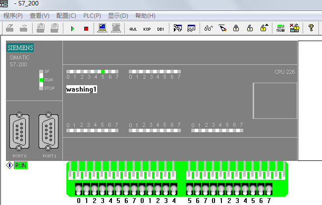Image resolution: width=322 pixels, height=205 pixels.
Task: Click the load program toolbar icon
Action: (x=9, y=28)
